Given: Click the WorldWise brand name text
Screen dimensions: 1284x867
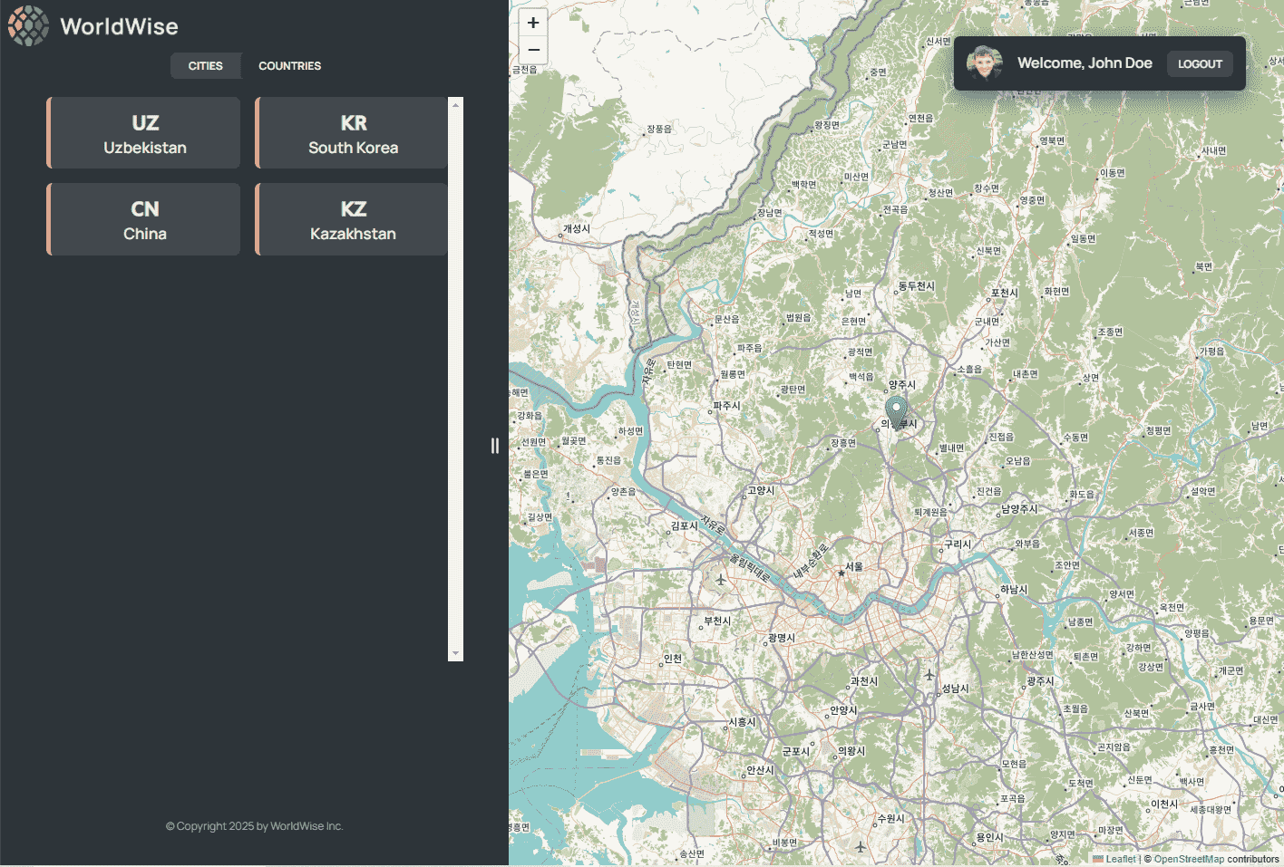Looking at the screenshot, I should pyautogui.click(x=119, y=26).
